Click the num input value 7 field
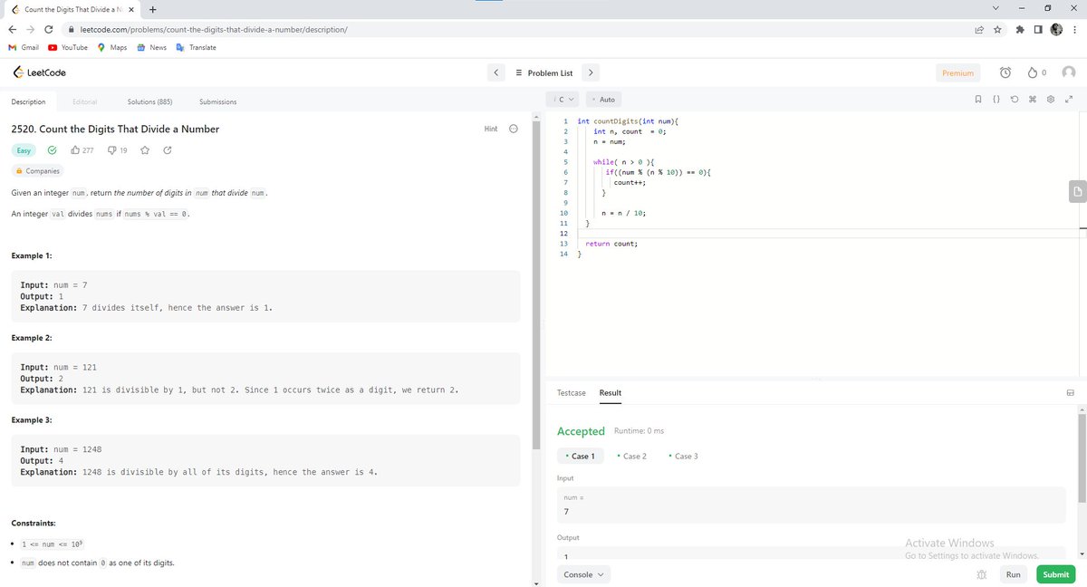1087x587 pixels. [811, 513]
